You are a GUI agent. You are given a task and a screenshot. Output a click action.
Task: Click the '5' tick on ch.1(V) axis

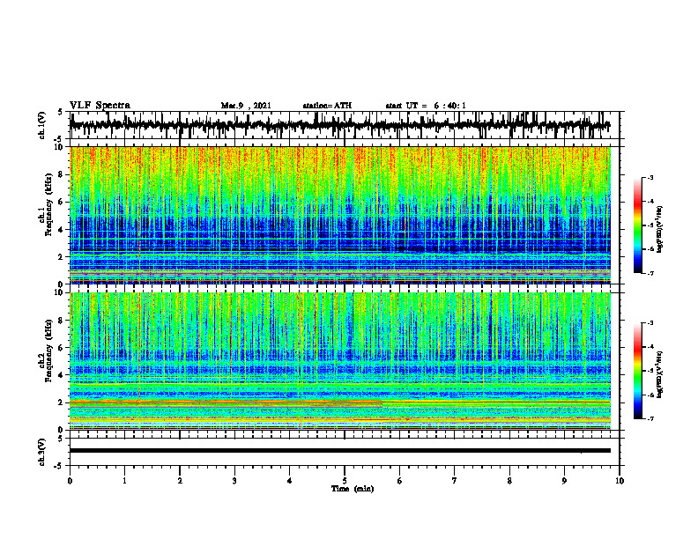pos(60,112)
